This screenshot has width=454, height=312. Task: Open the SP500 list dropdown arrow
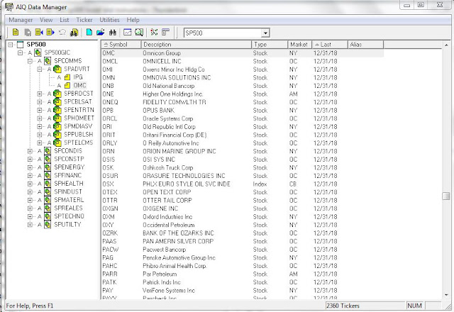pyautogui.click(x=265, y=33)
